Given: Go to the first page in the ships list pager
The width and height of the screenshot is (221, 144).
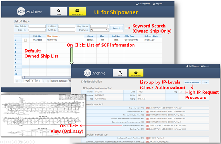Looking at the screenshot, I should point(17,81).
